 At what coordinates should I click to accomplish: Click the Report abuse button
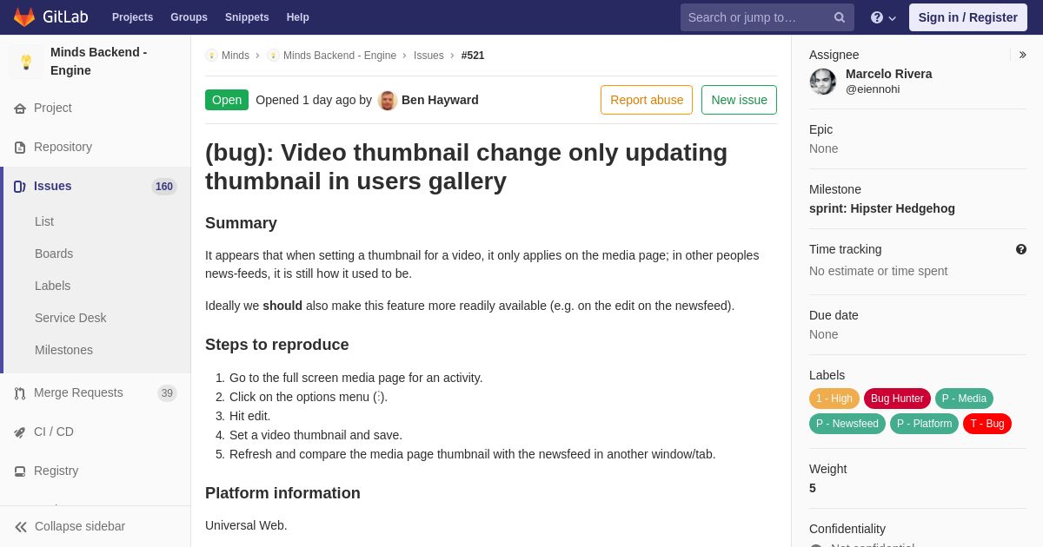click(647, 100)
